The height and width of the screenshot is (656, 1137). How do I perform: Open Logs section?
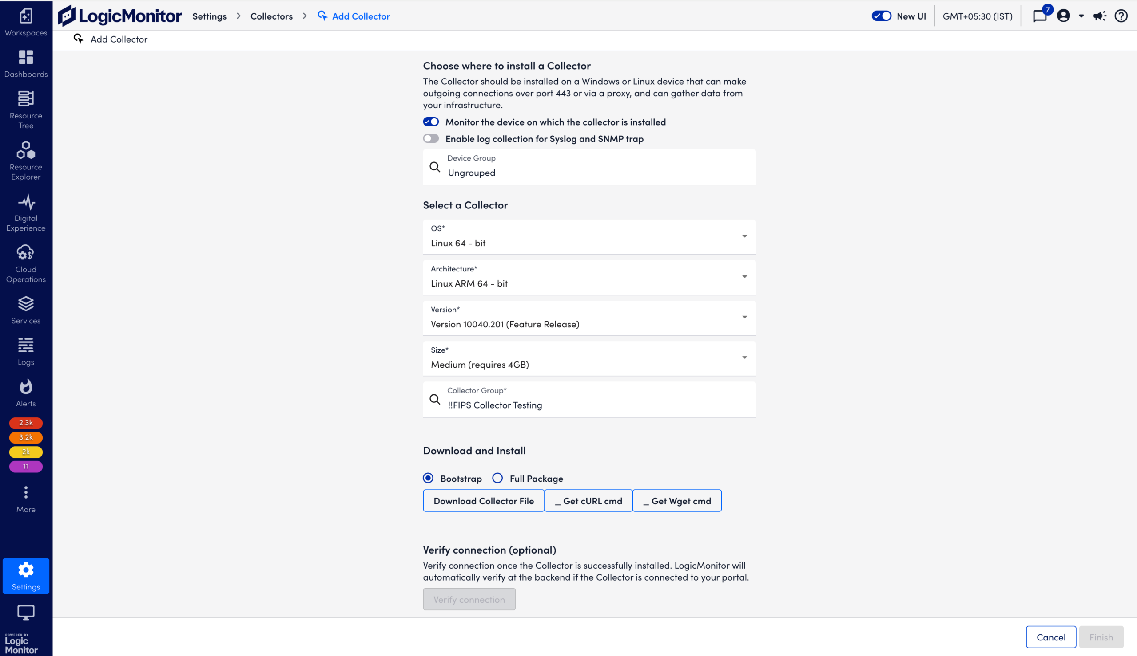(26, 352)
